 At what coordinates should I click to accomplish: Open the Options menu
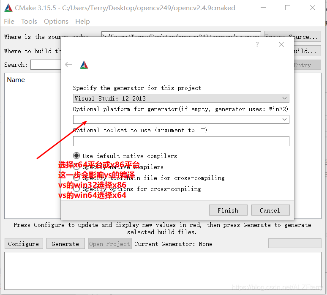point(56,22)
